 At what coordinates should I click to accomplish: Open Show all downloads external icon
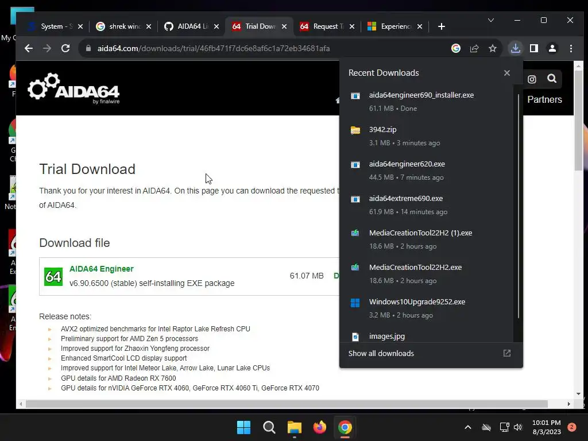[x=507, y=353]
